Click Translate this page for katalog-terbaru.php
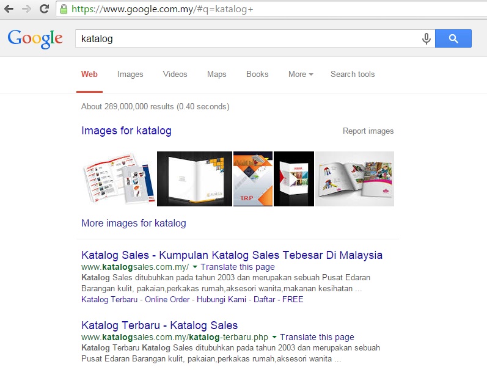The width and height of the screenshot is (487, 370). click(317, 337)
